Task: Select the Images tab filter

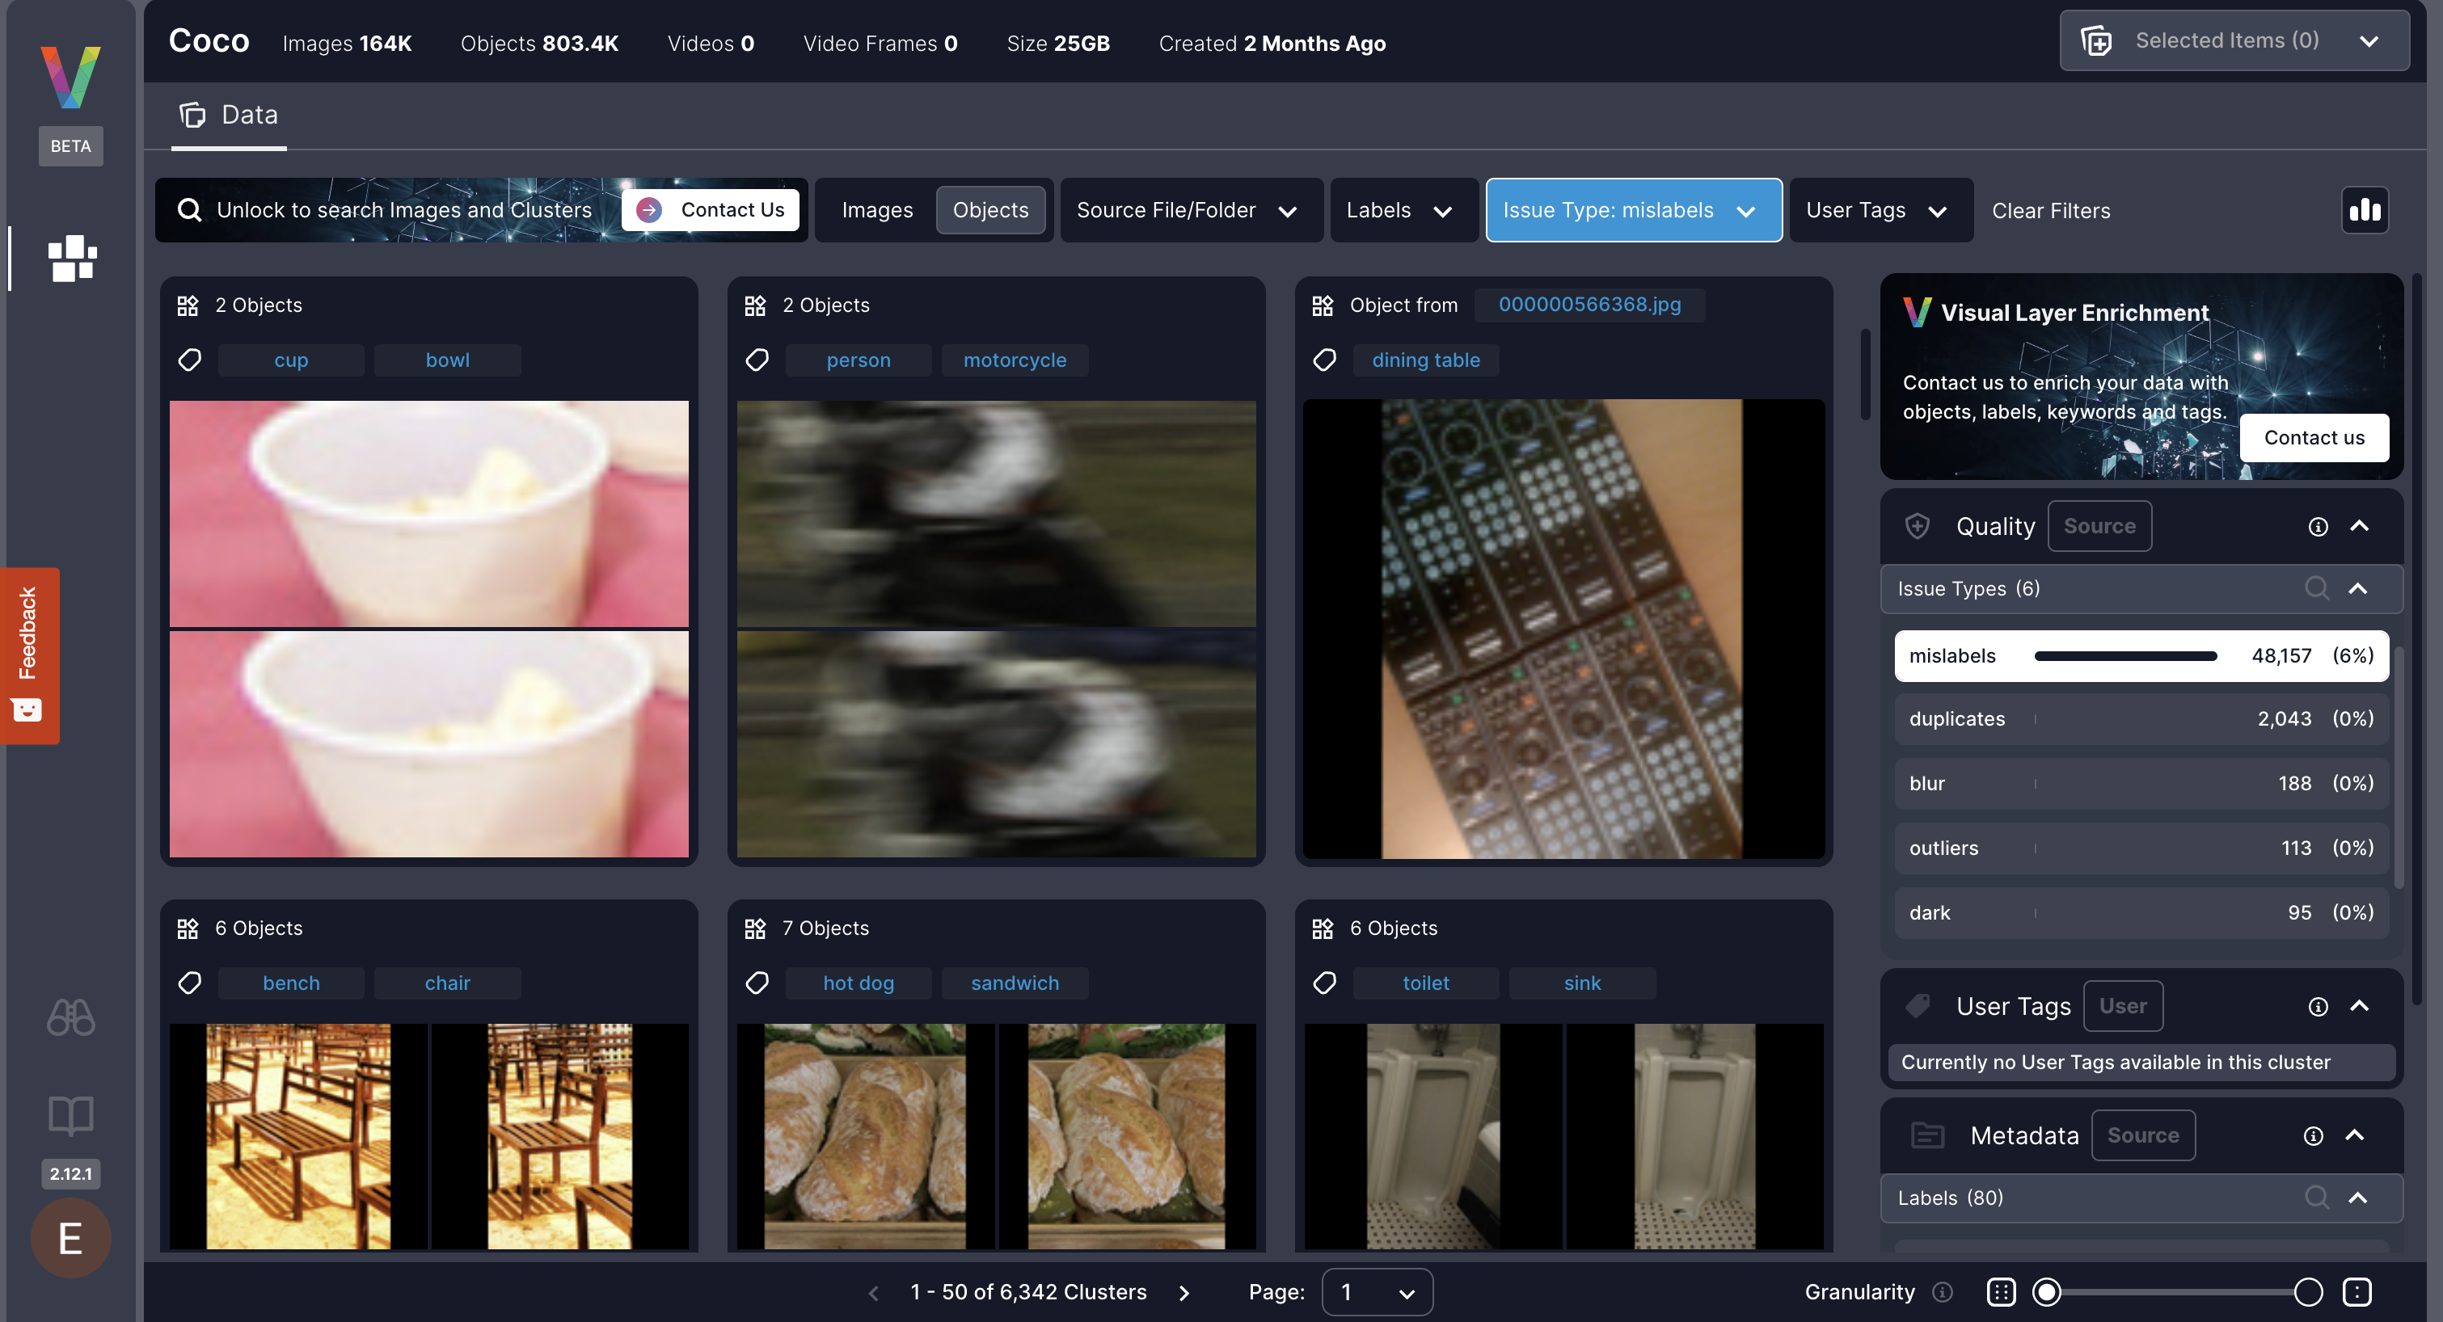Action: pyautogui.click(x=876, y=208)
